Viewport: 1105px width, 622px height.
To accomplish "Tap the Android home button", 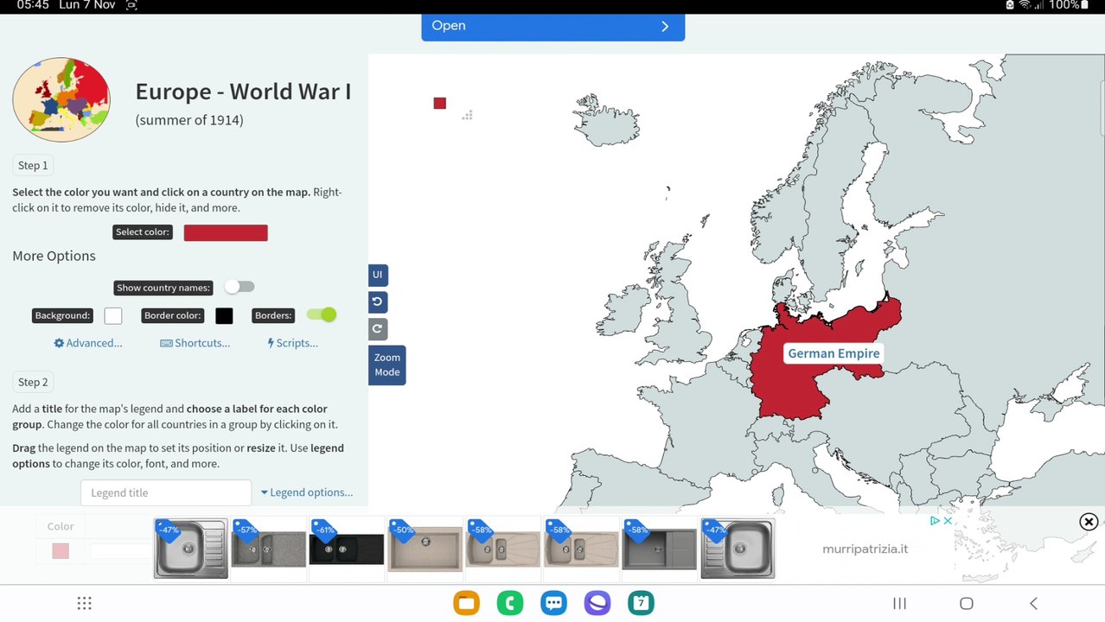I will [967, 603].
